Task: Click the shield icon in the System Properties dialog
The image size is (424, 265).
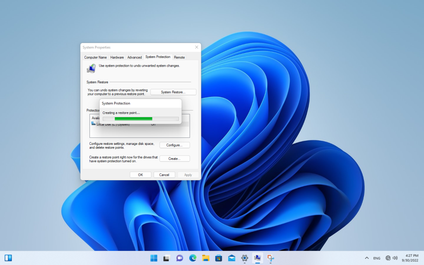Action: coord(91,67)
